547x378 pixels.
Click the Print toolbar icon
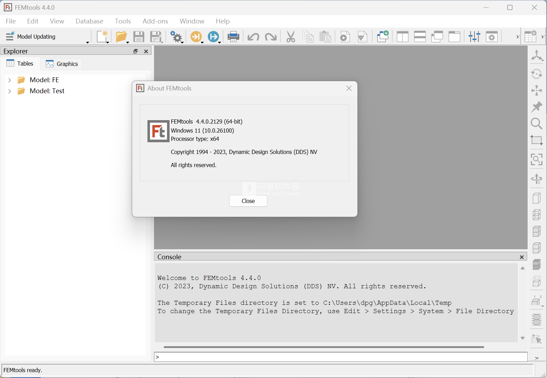coord(233,37)
